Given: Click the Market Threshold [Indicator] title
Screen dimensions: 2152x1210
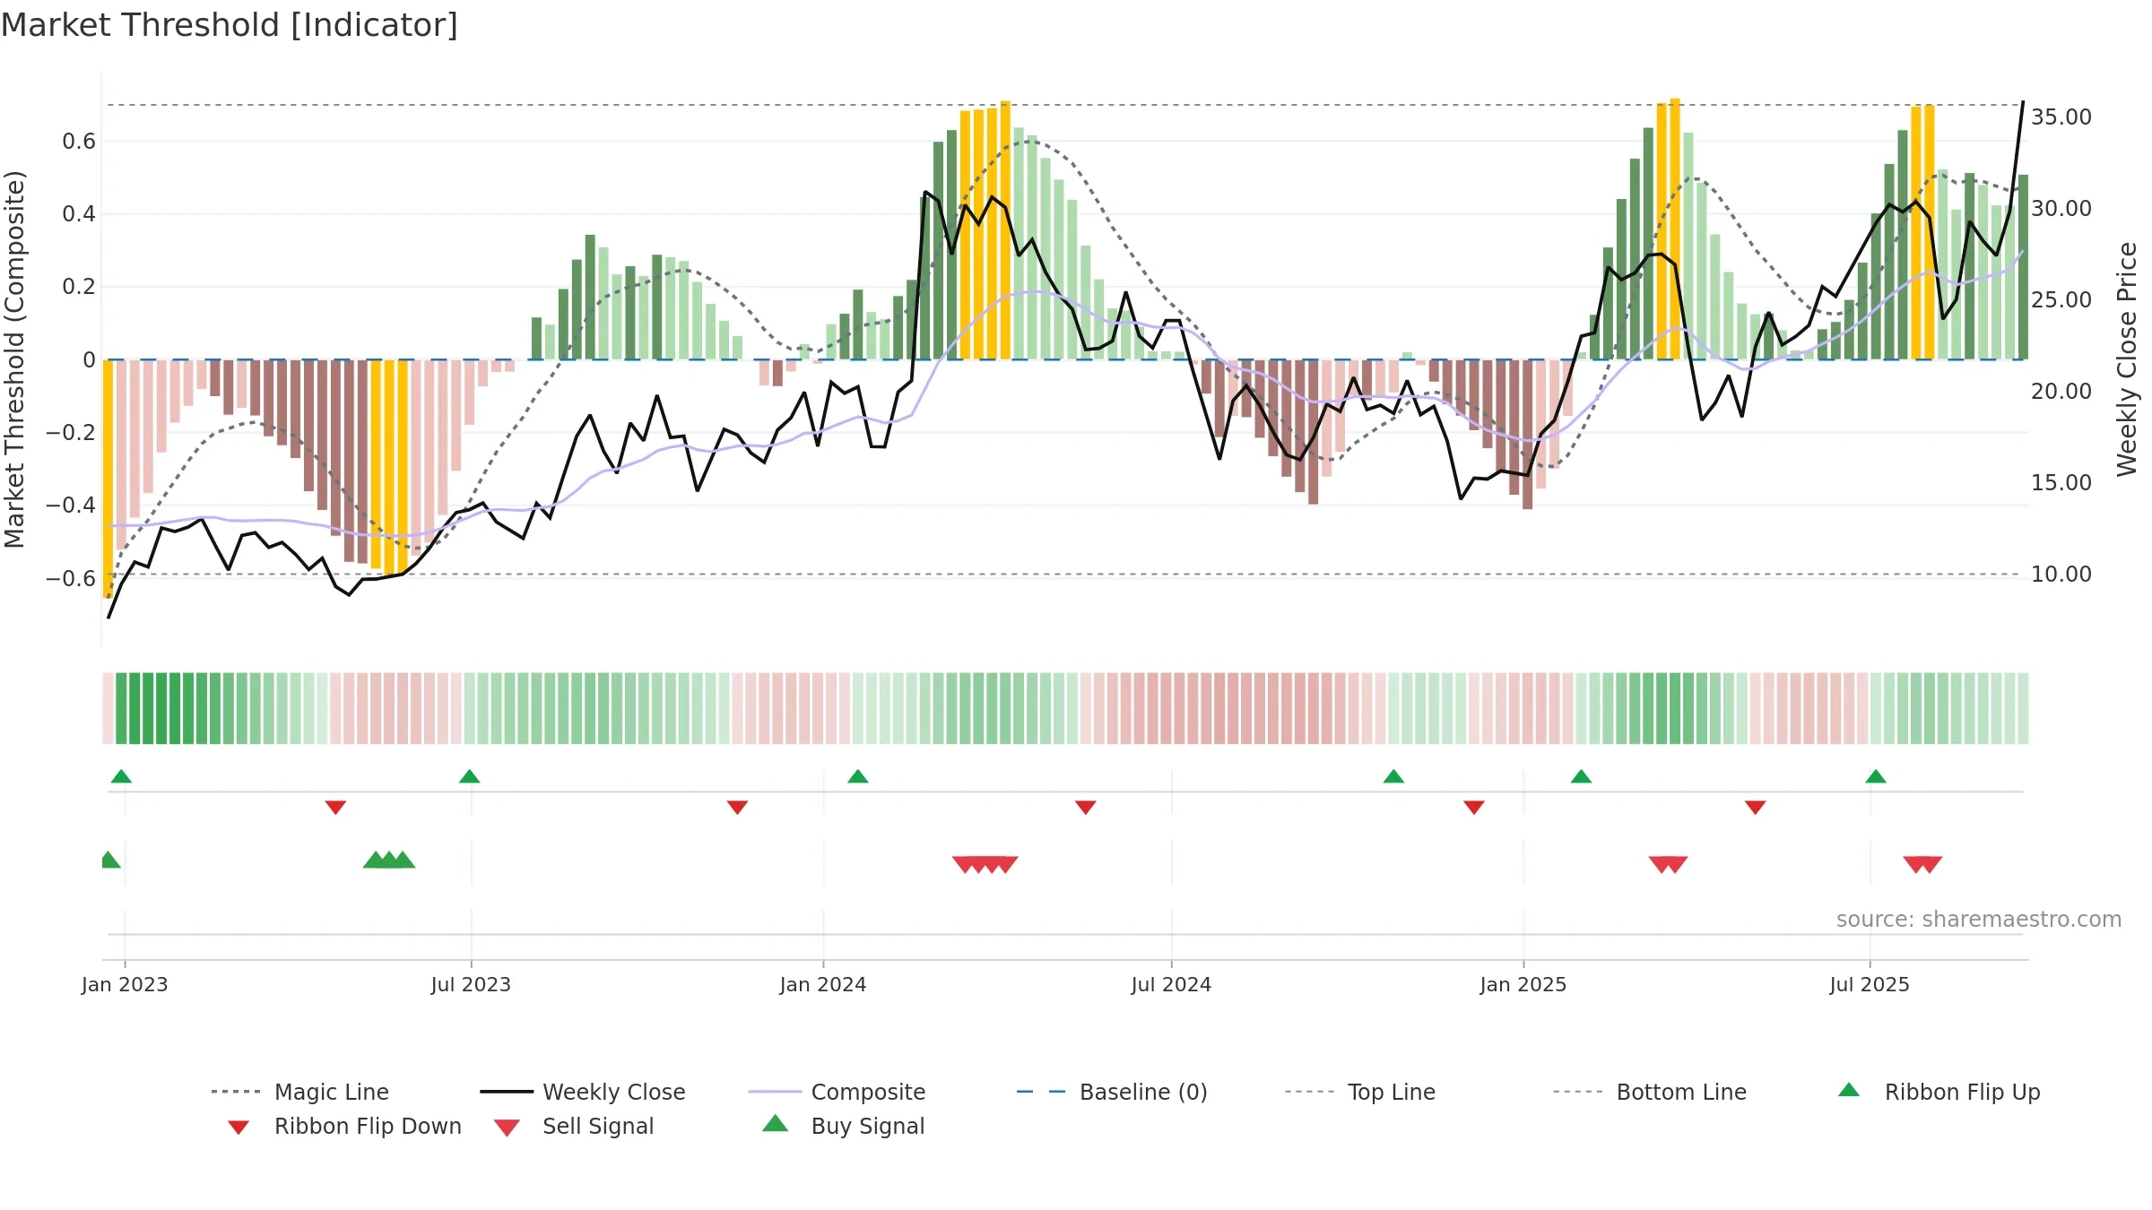Looking at the screenshot, I should click(x=230, y=25).
